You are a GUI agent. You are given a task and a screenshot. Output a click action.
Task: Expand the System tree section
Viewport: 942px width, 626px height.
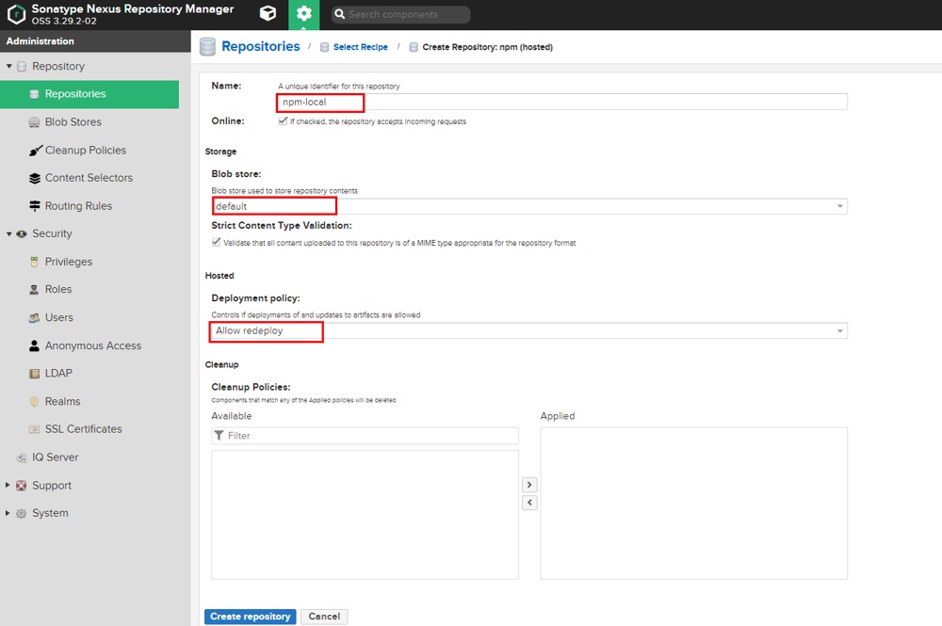(x=8, y=512)
